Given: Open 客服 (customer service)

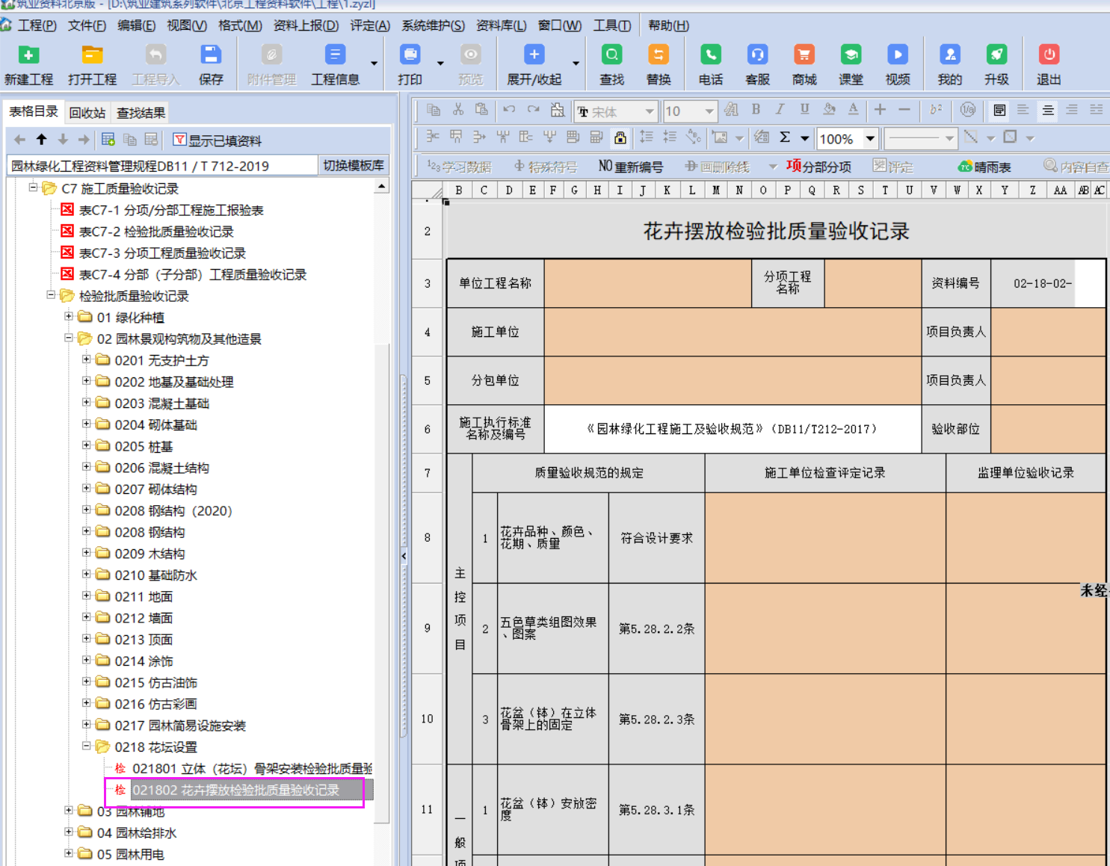Looking at the screenshot, I should click(757, 64).
